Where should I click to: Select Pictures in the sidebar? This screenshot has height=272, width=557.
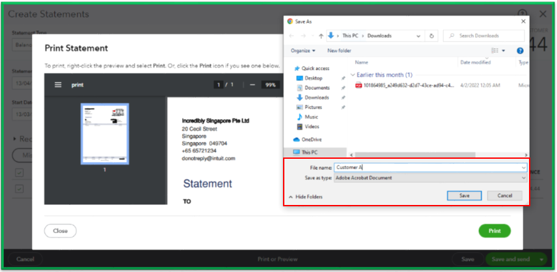click(x=309, y=107)
